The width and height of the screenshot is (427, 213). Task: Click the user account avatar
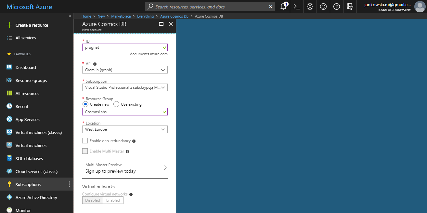coord(420,7)
